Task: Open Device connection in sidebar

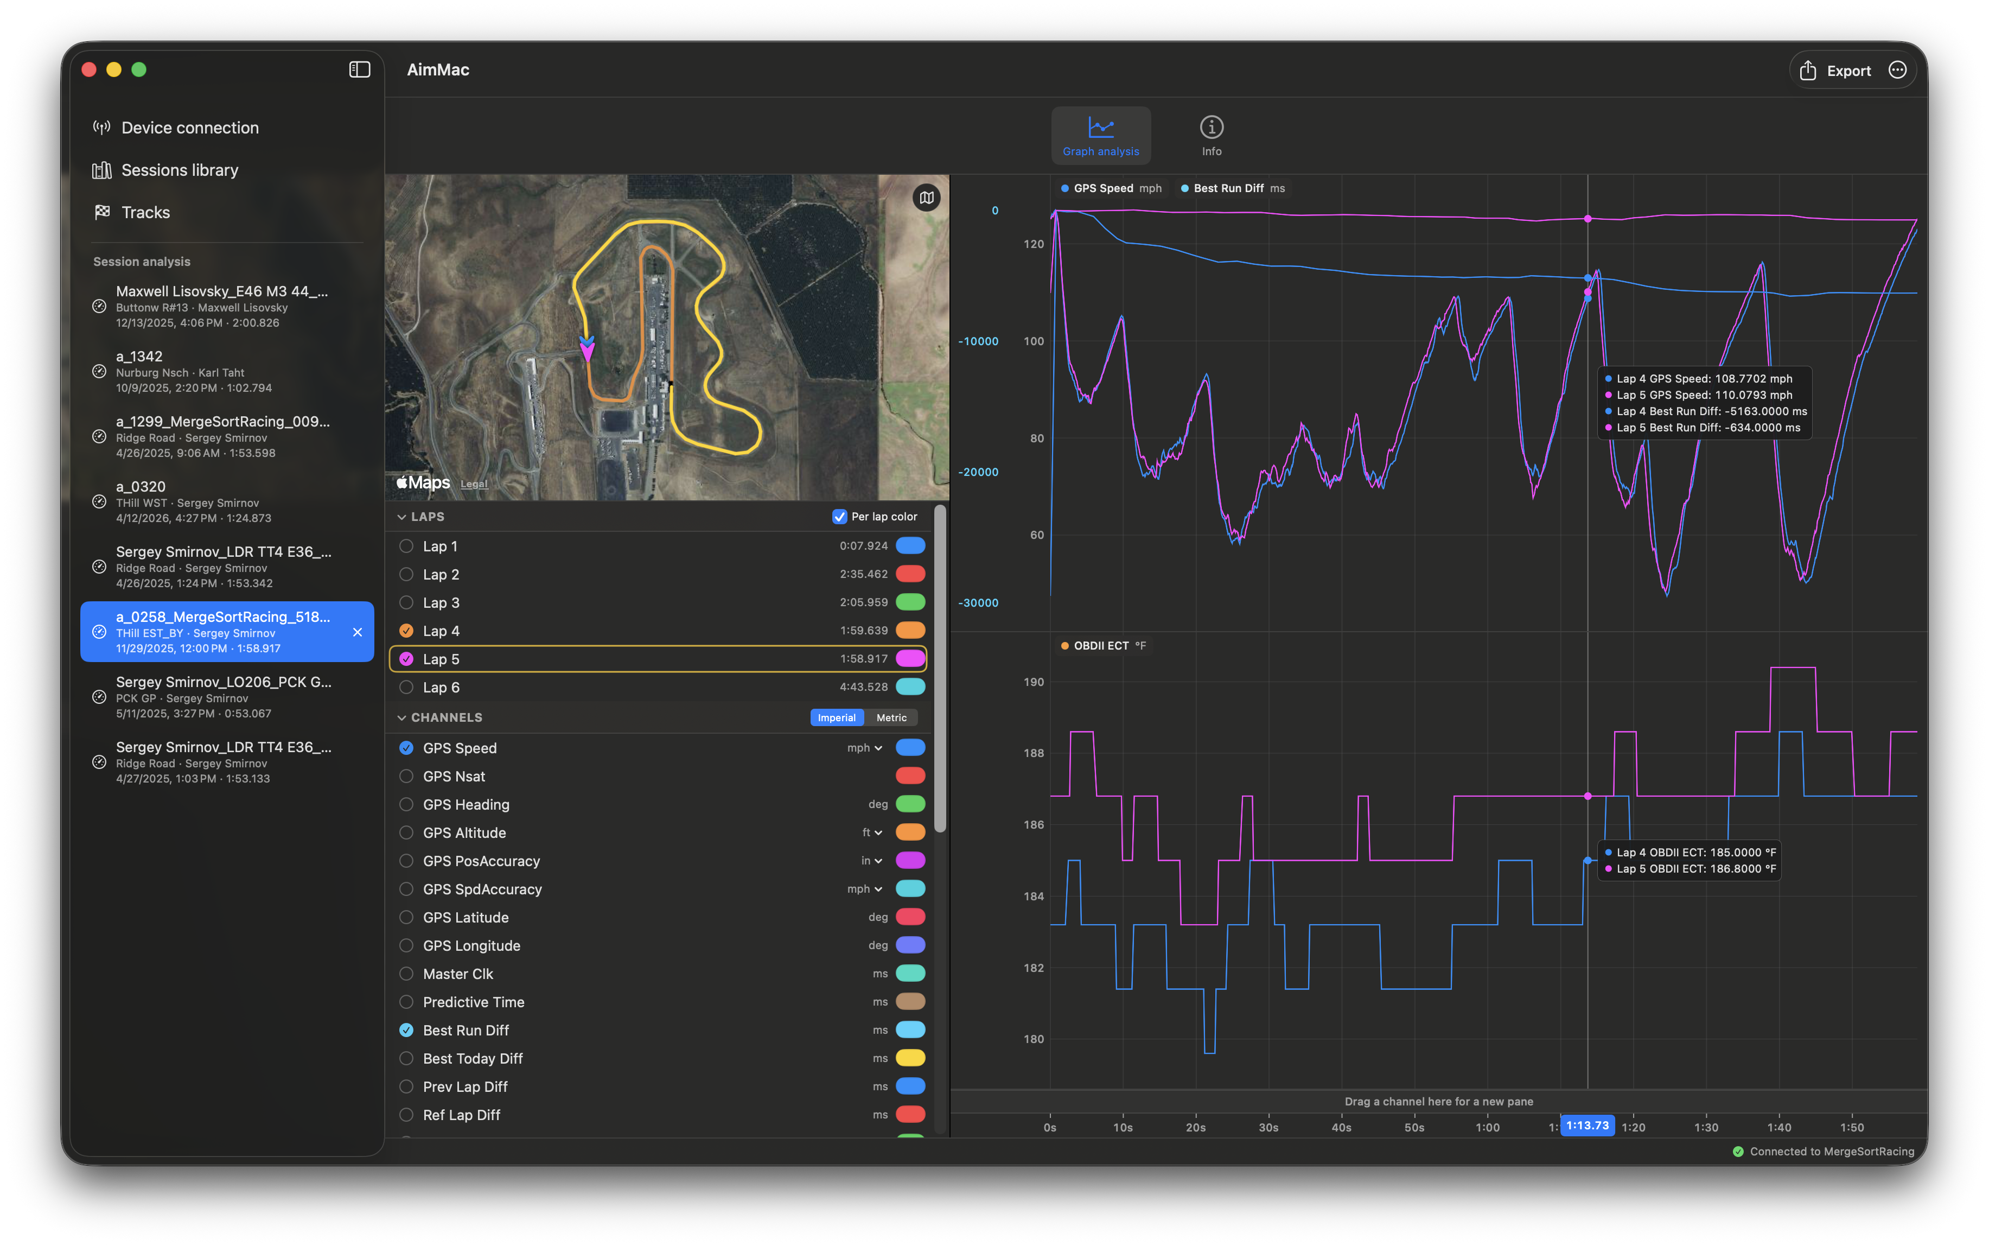Action: [227, 128]
